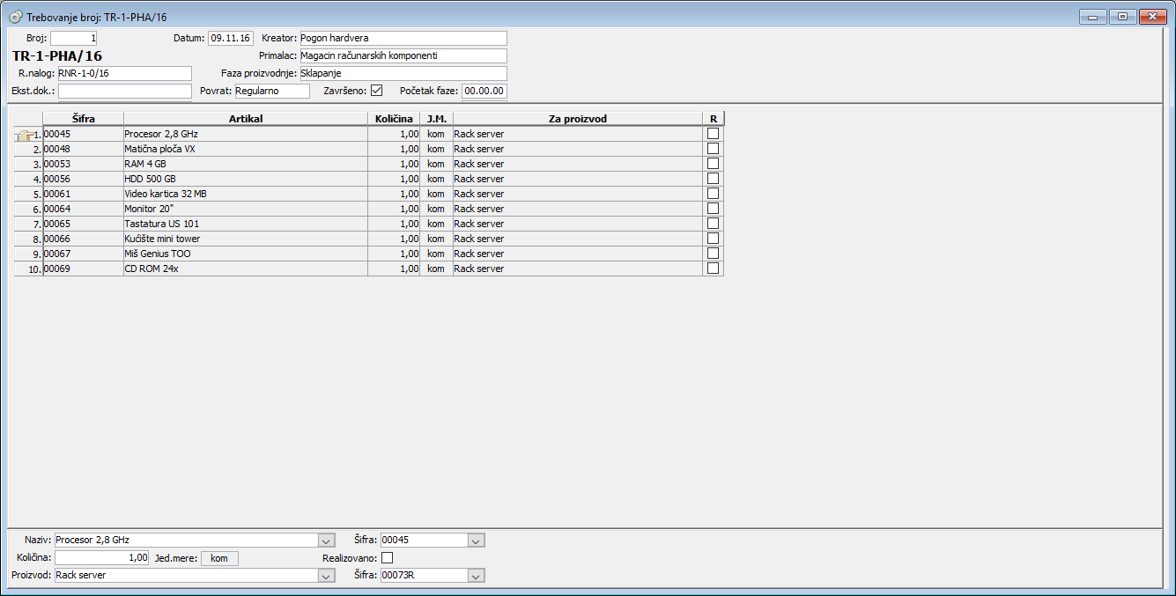The height and width of the screenshot is (596, 1176).
Task: Click the window icon in title bar
Action: (x=16, y=17)
